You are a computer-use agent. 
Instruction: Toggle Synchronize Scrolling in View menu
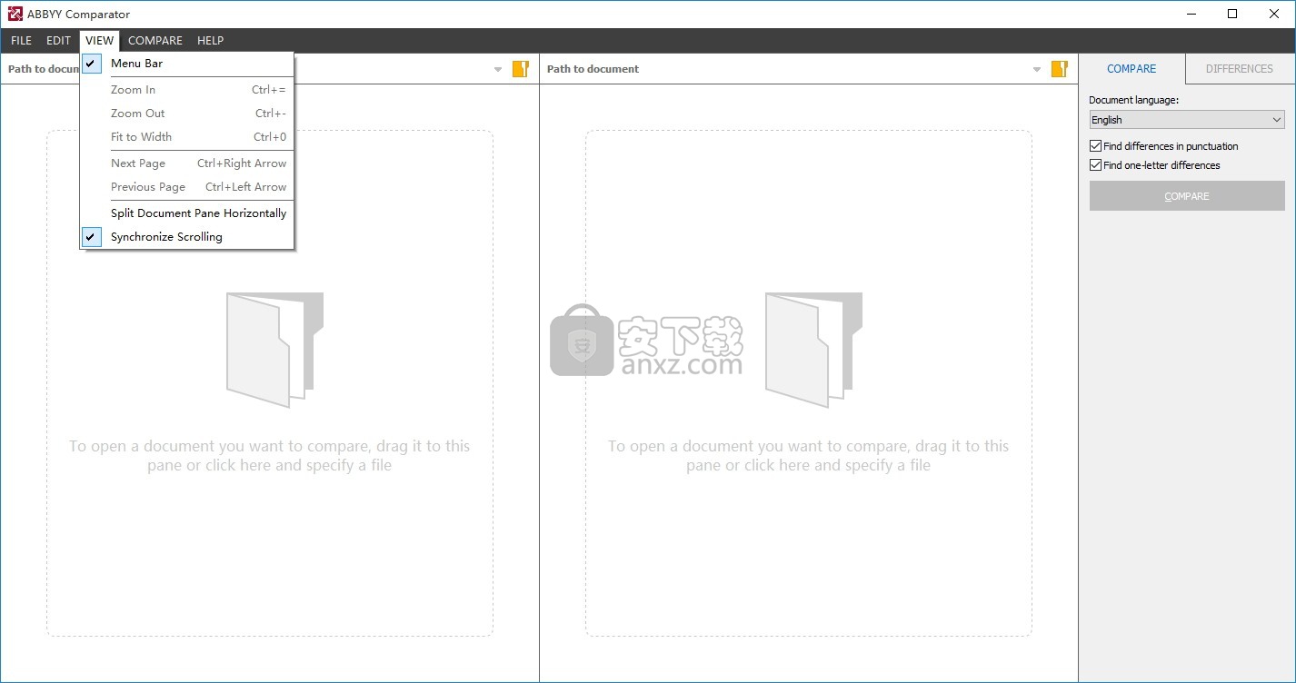point(187,237)
